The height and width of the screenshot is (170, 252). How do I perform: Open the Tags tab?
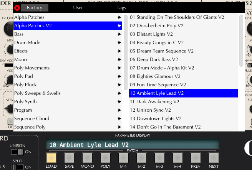tap(121, 8)
